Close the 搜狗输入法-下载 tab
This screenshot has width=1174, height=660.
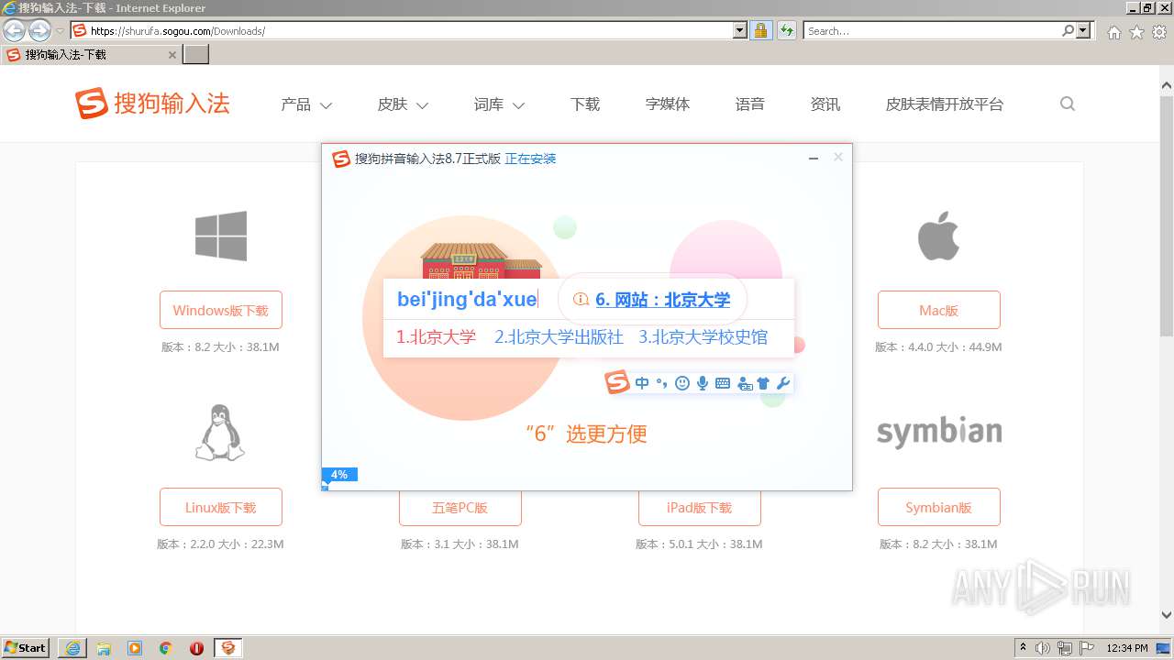click(172, 55)
